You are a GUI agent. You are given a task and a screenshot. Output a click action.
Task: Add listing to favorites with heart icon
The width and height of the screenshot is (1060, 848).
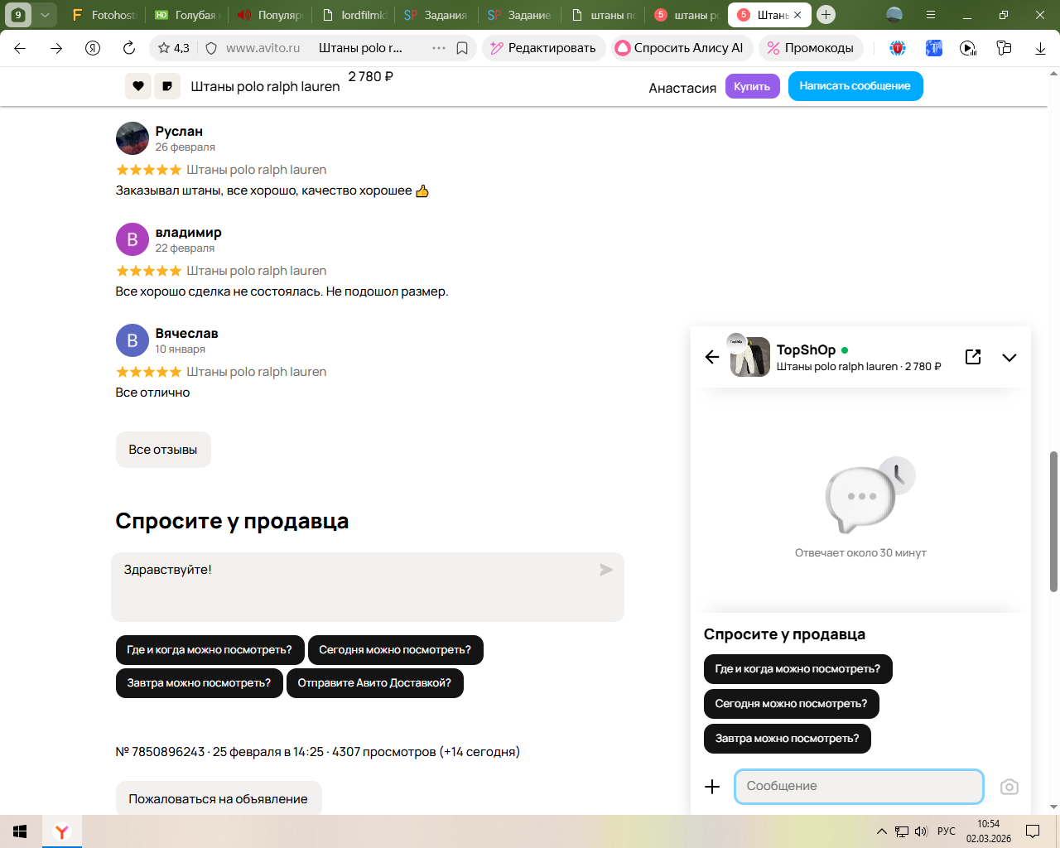[138, 86]
